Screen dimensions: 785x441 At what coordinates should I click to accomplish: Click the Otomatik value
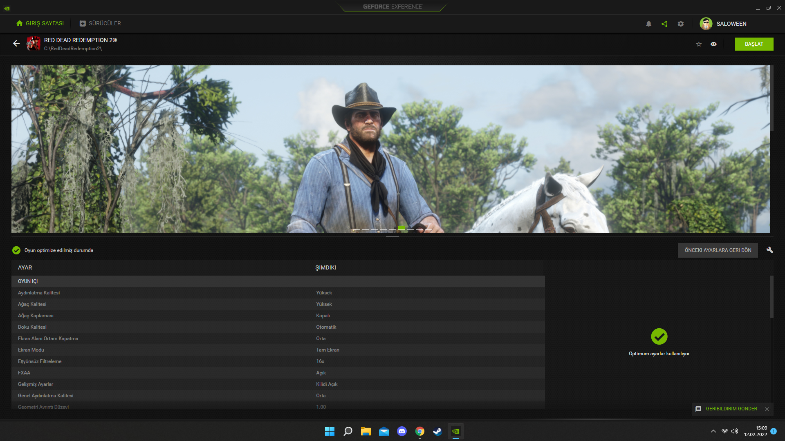tap(326, 327)
